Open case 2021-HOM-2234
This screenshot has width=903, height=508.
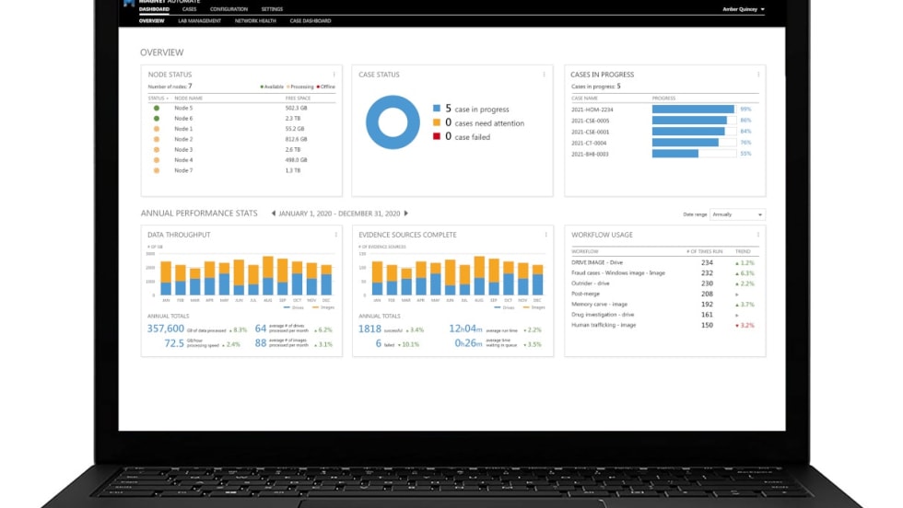click(592, 110)
